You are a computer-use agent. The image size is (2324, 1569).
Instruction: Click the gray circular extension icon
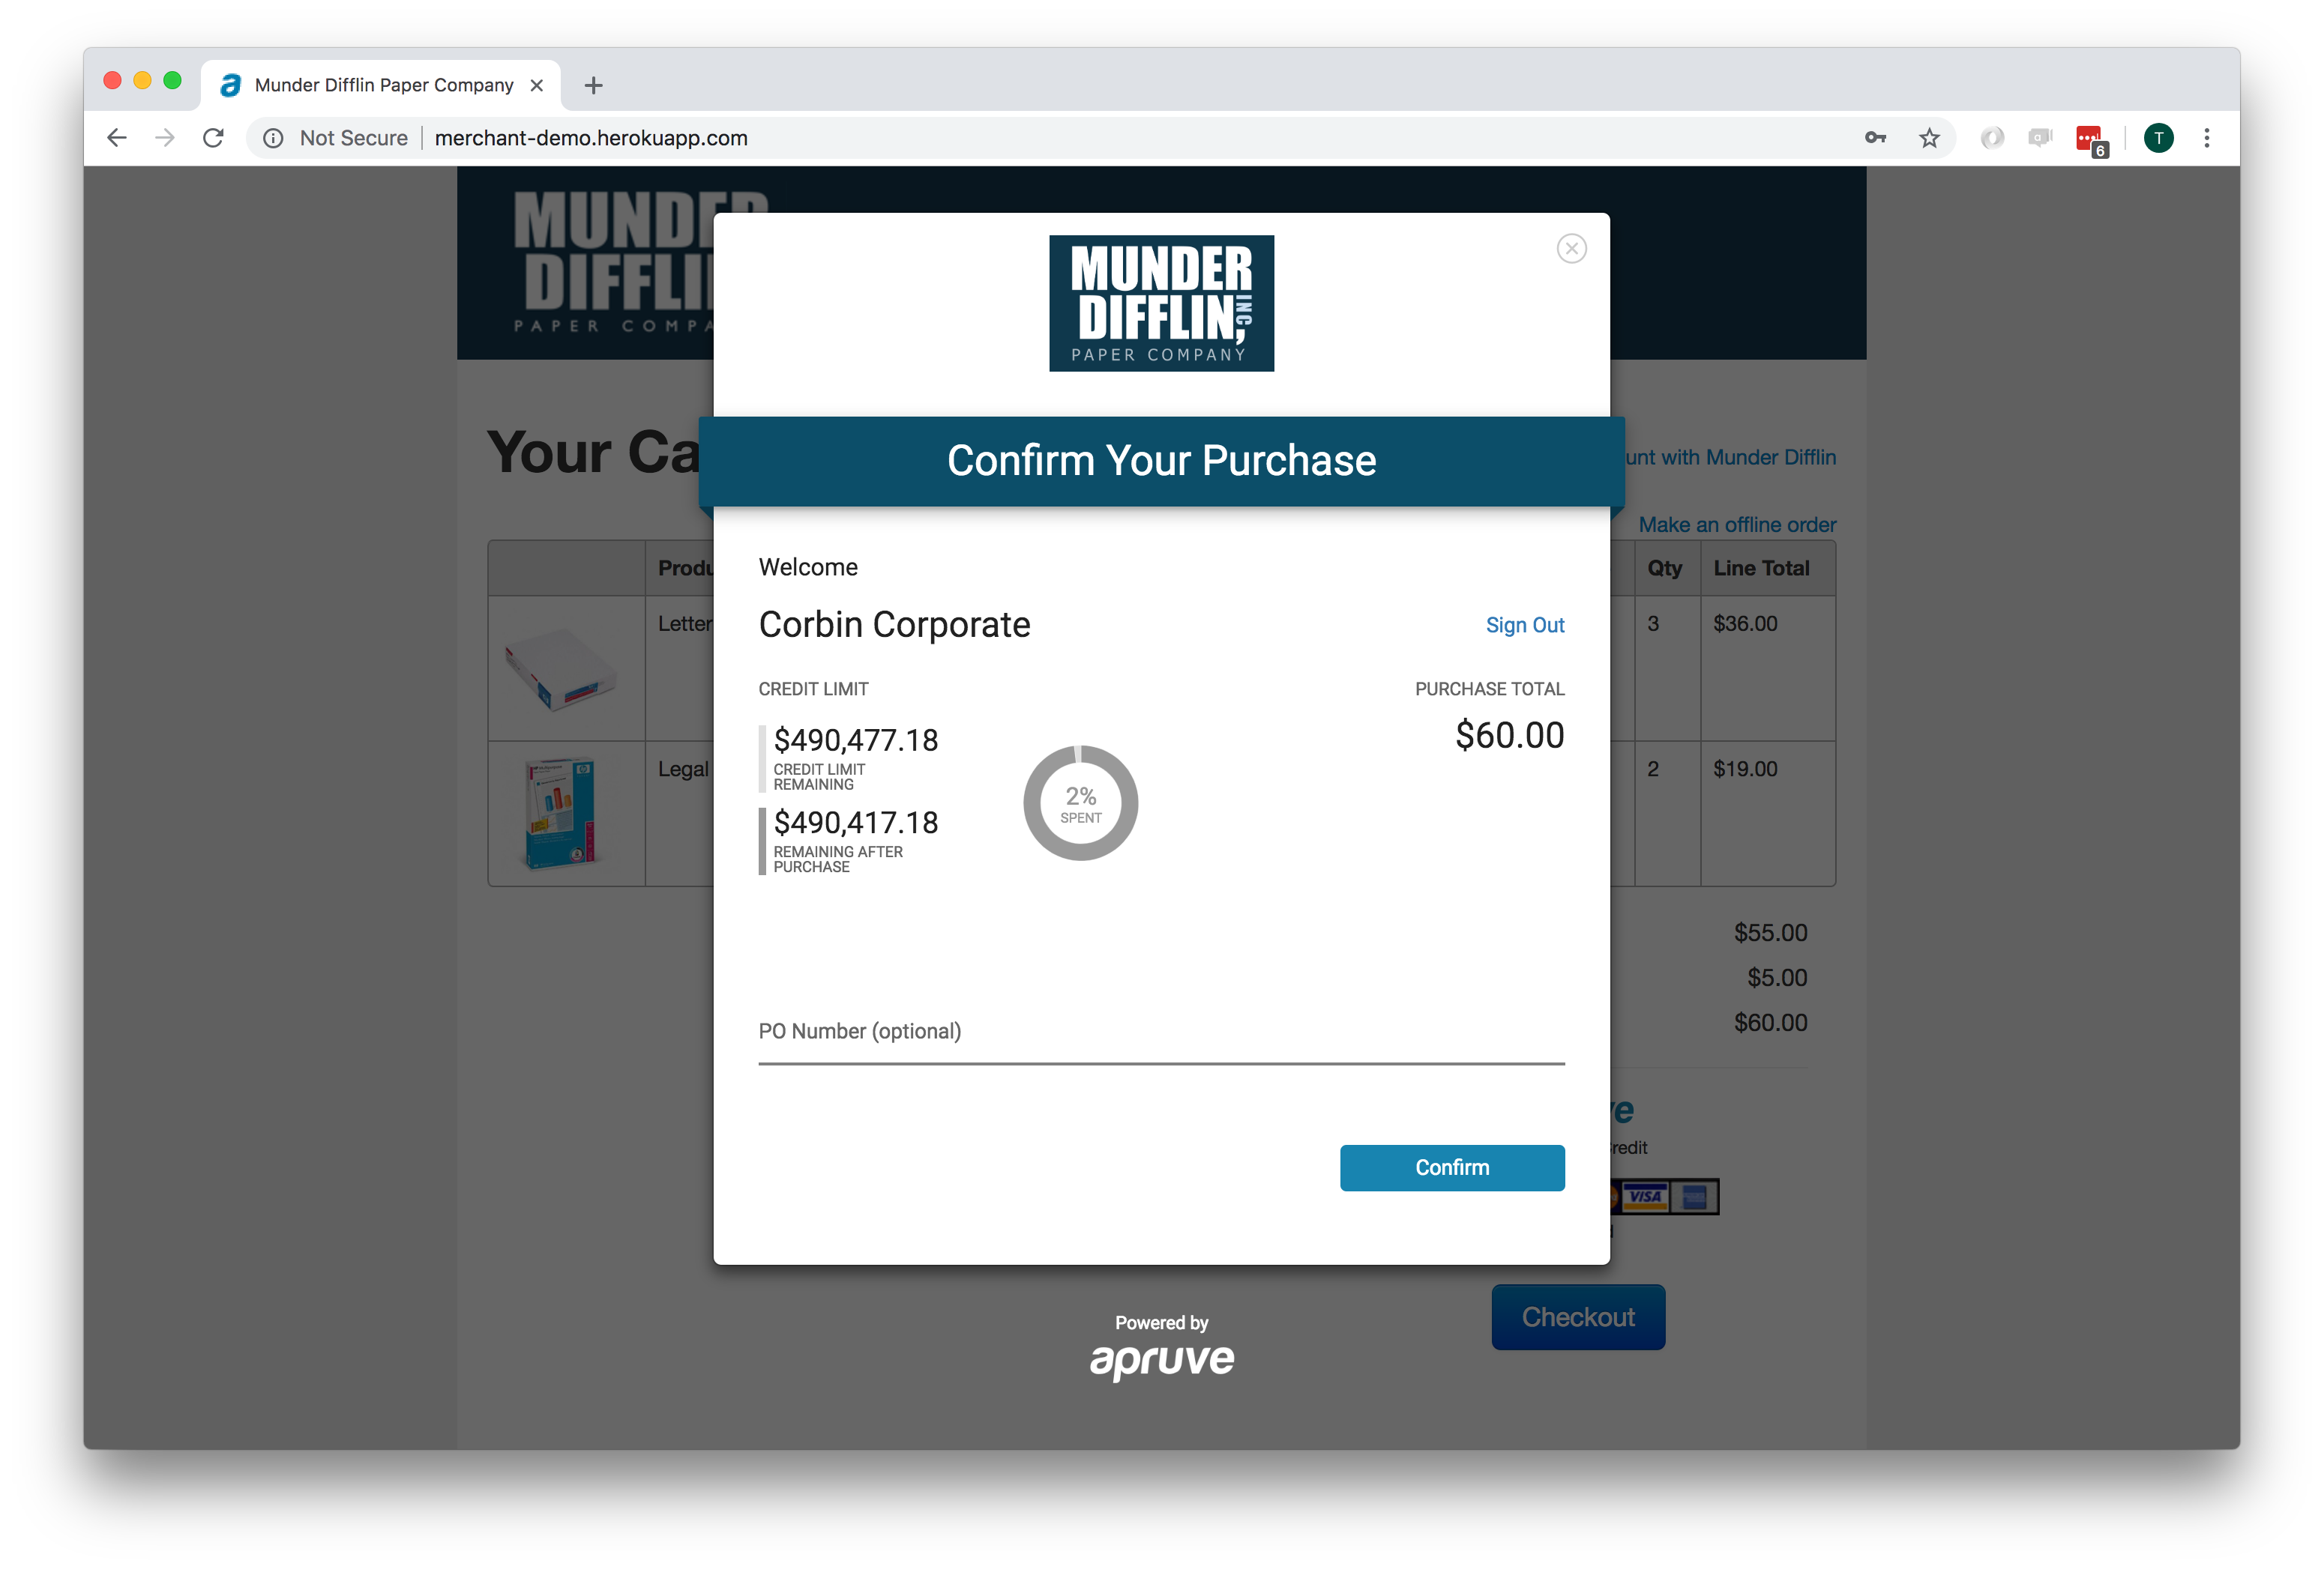click(x=1991, y=138)
